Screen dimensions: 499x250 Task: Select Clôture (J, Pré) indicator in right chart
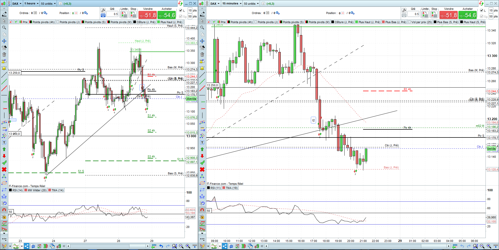(343, 22)
